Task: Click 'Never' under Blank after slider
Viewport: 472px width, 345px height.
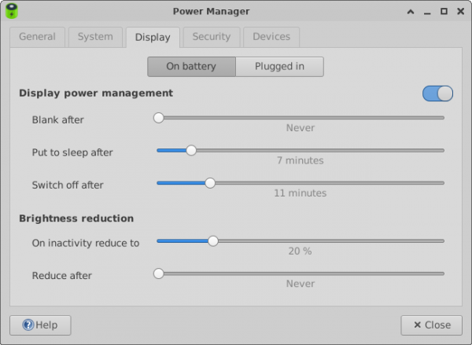Action: pos(301,128)
